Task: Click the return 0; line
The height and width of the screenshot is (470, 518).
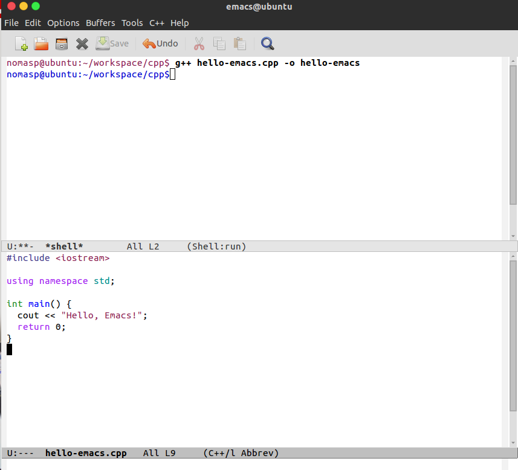Action: coord(42,327)
